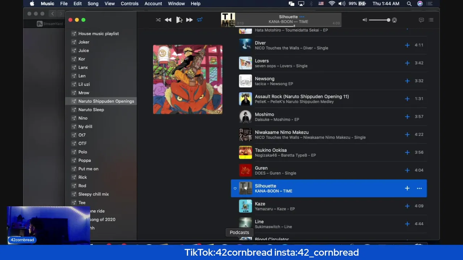463x260 pixels.
Task: Open the Polo playlist
Action: (101, 152)
